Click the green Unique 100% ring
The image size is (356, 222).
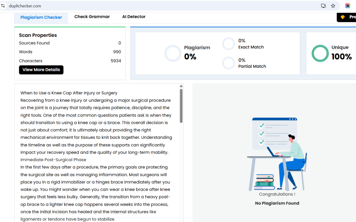[320, 54]
